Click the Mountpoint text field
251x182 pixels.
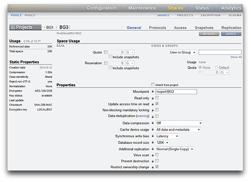[x=176, y=91]
